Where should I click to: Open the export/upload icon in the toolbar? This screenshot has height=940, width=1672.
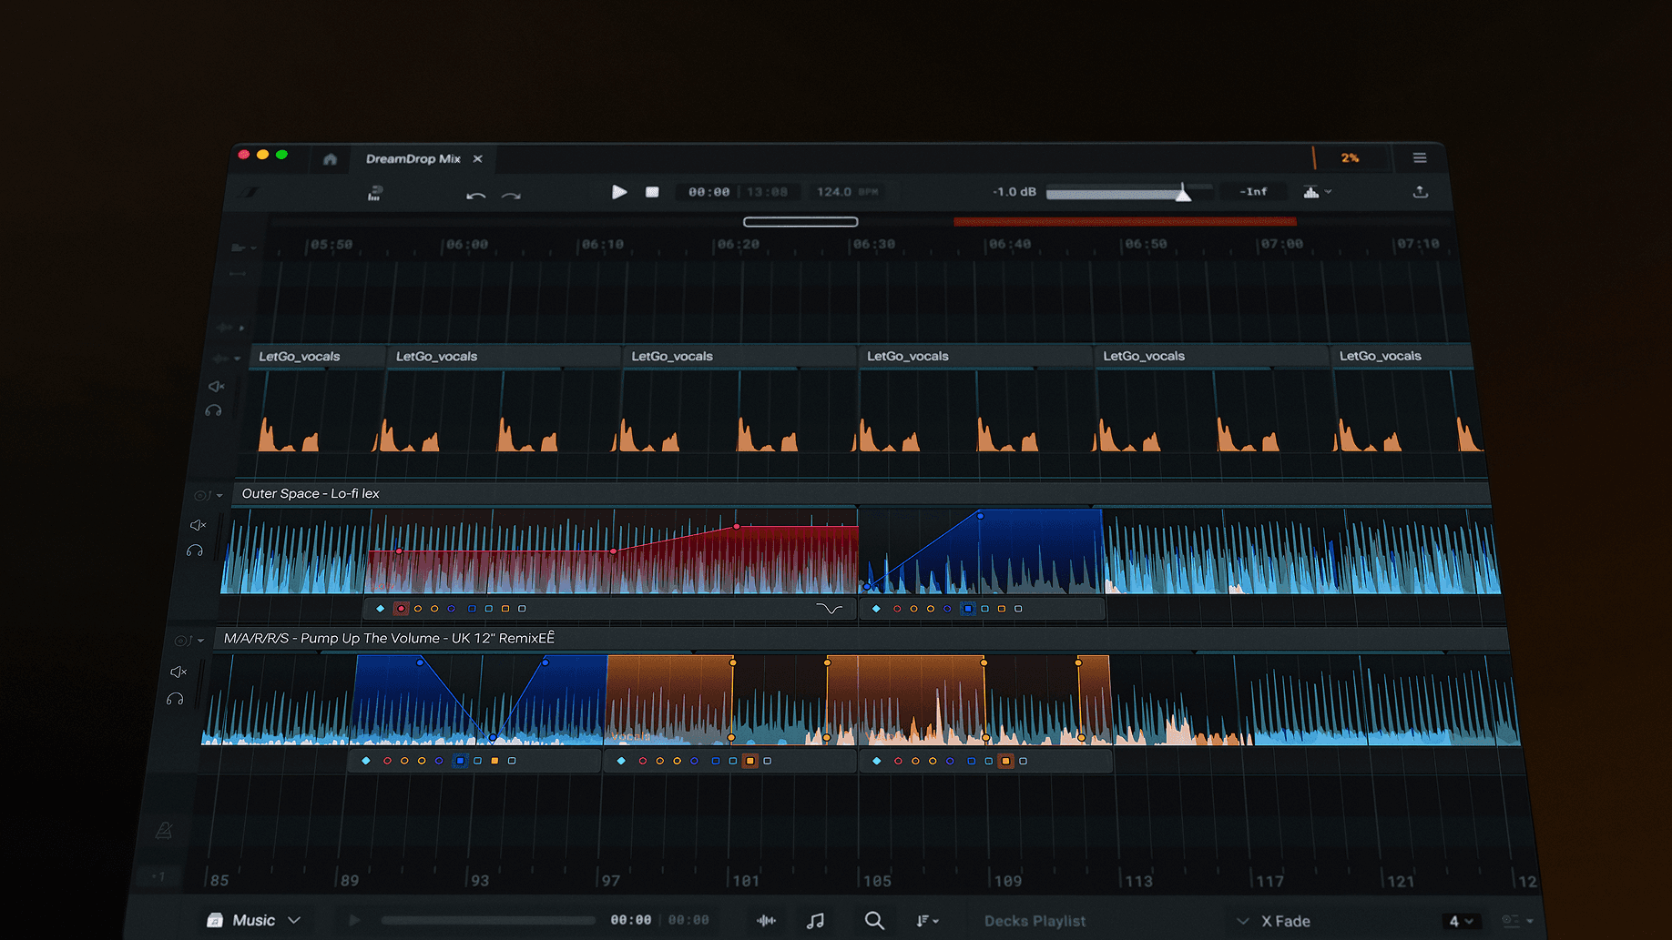pyautogui.click(x=1420, y=192)
